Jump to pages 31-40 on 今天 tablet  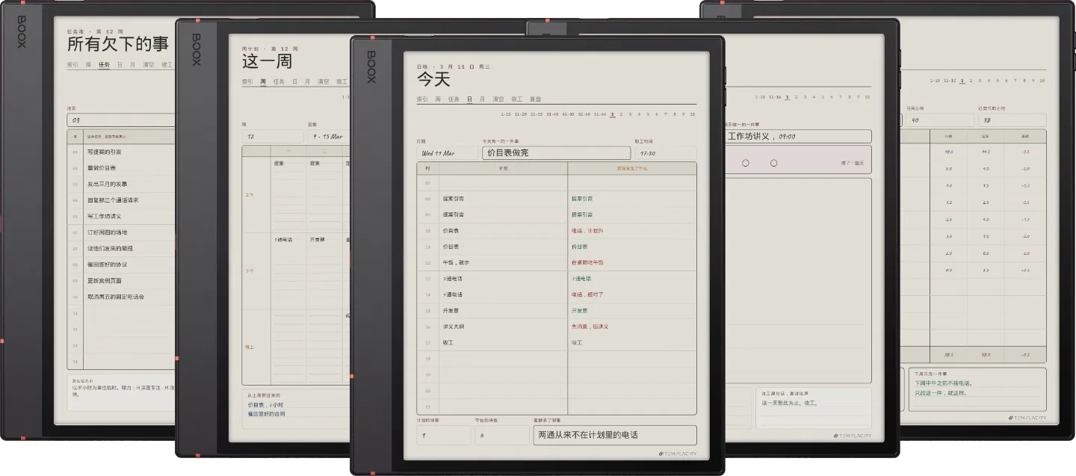tap(552, 114)
